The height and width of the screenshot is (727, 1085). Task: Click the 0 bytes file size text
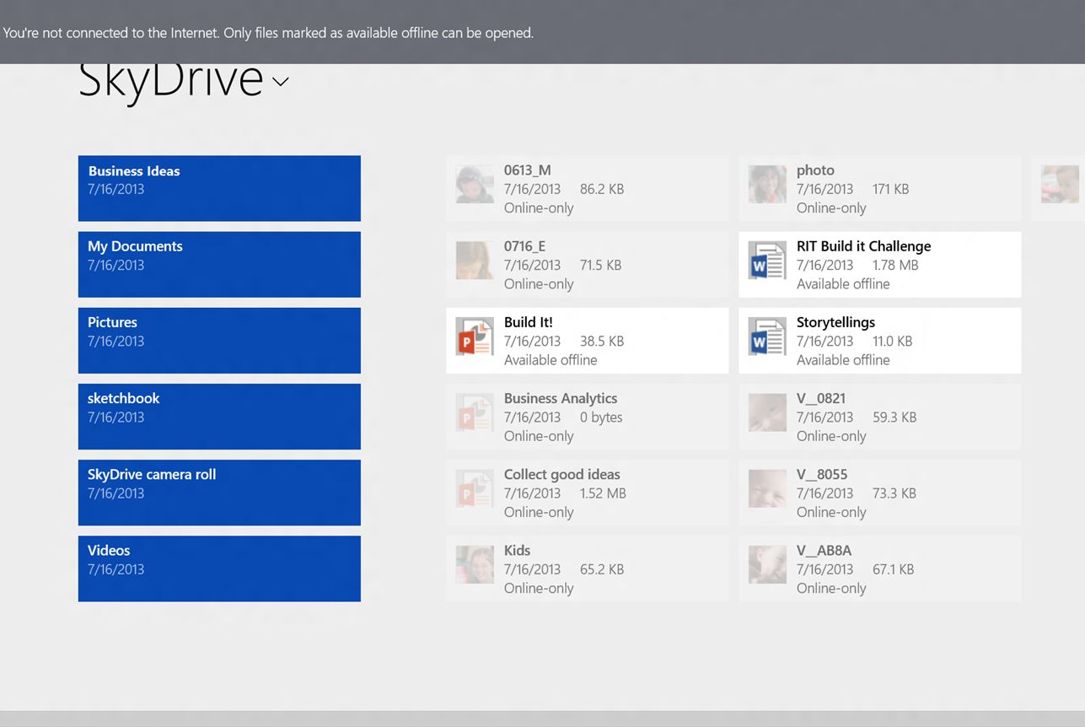point(601,417)
